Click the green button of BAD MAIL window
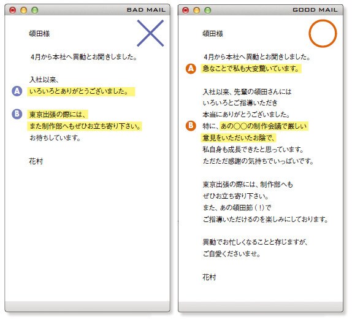 [x=34, y=10]
